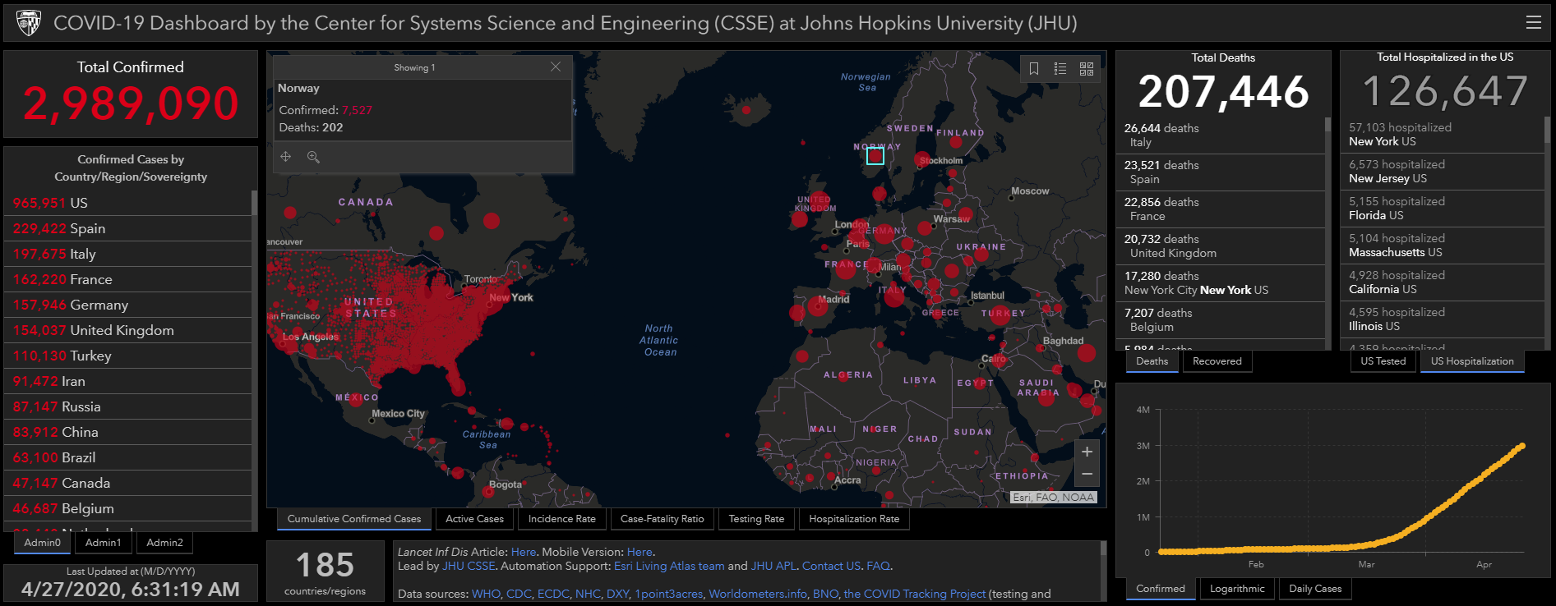Show Hospitalization Rate map tab
Screen dimensions: 1556x606
point(854,519)
